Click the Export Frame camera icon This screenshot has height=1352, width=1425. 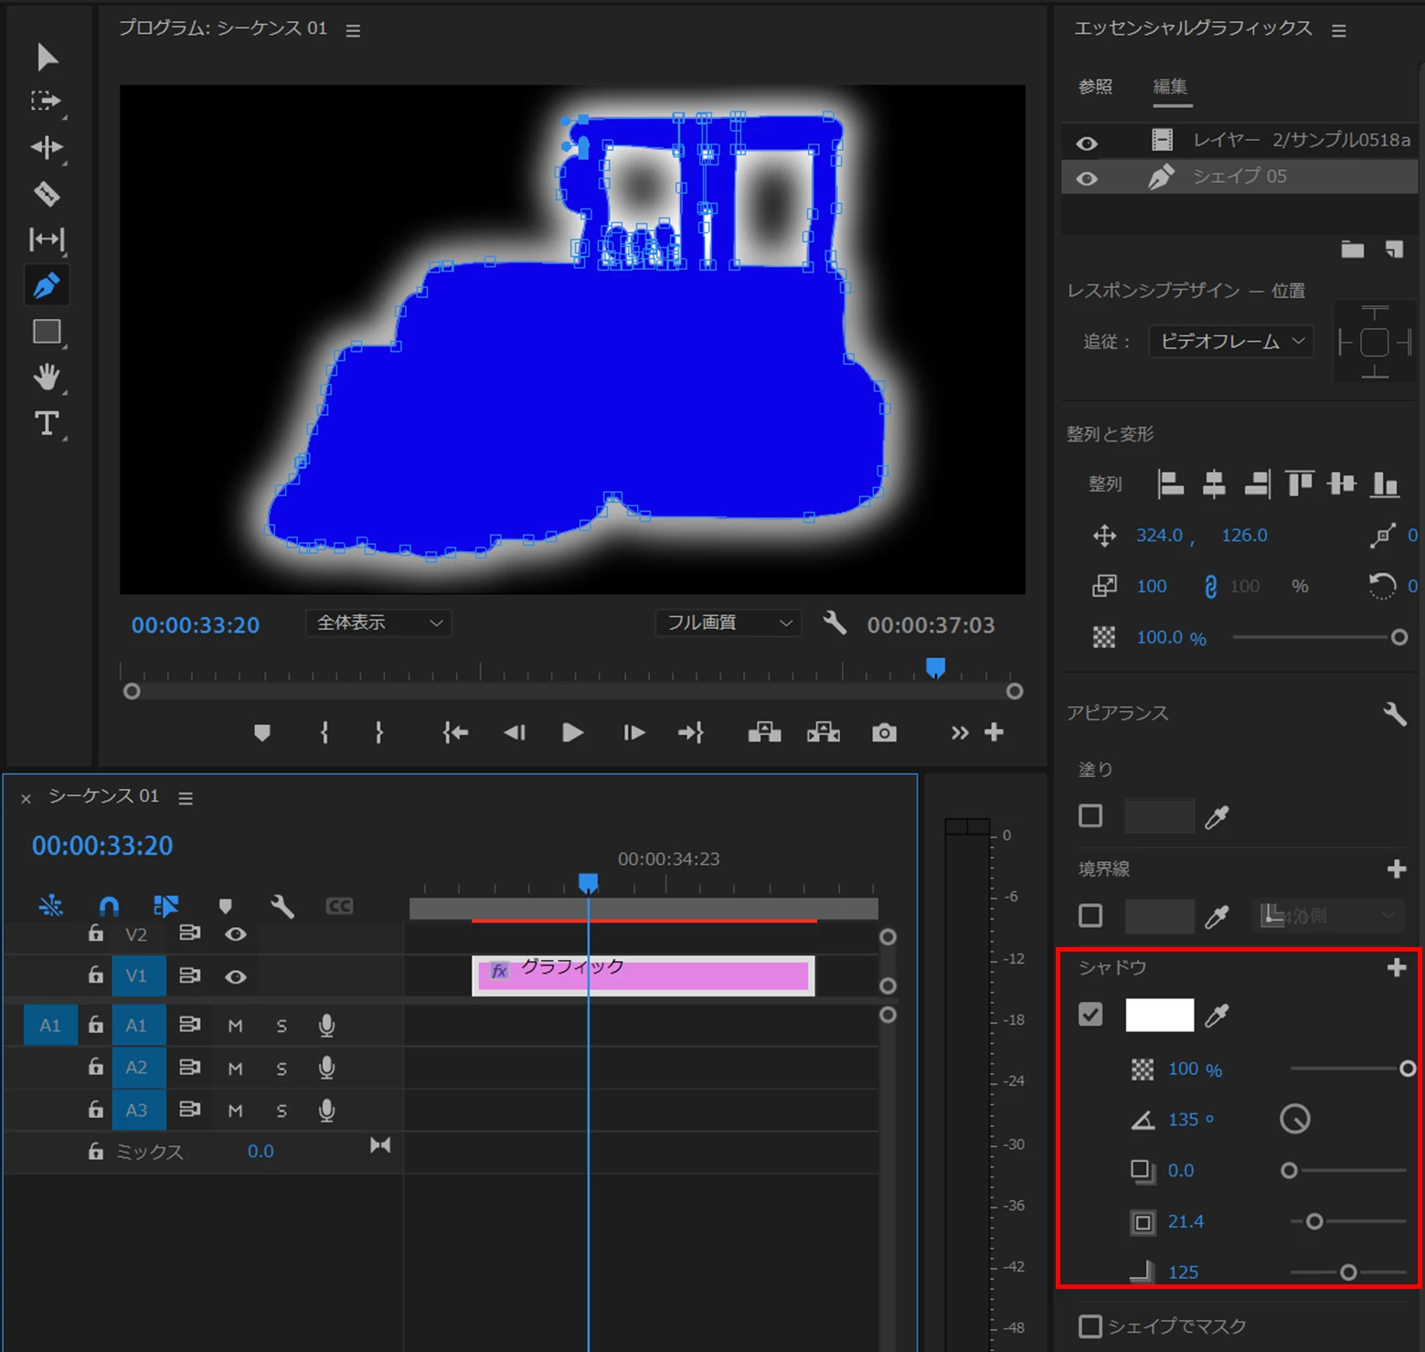click(884, 732)
